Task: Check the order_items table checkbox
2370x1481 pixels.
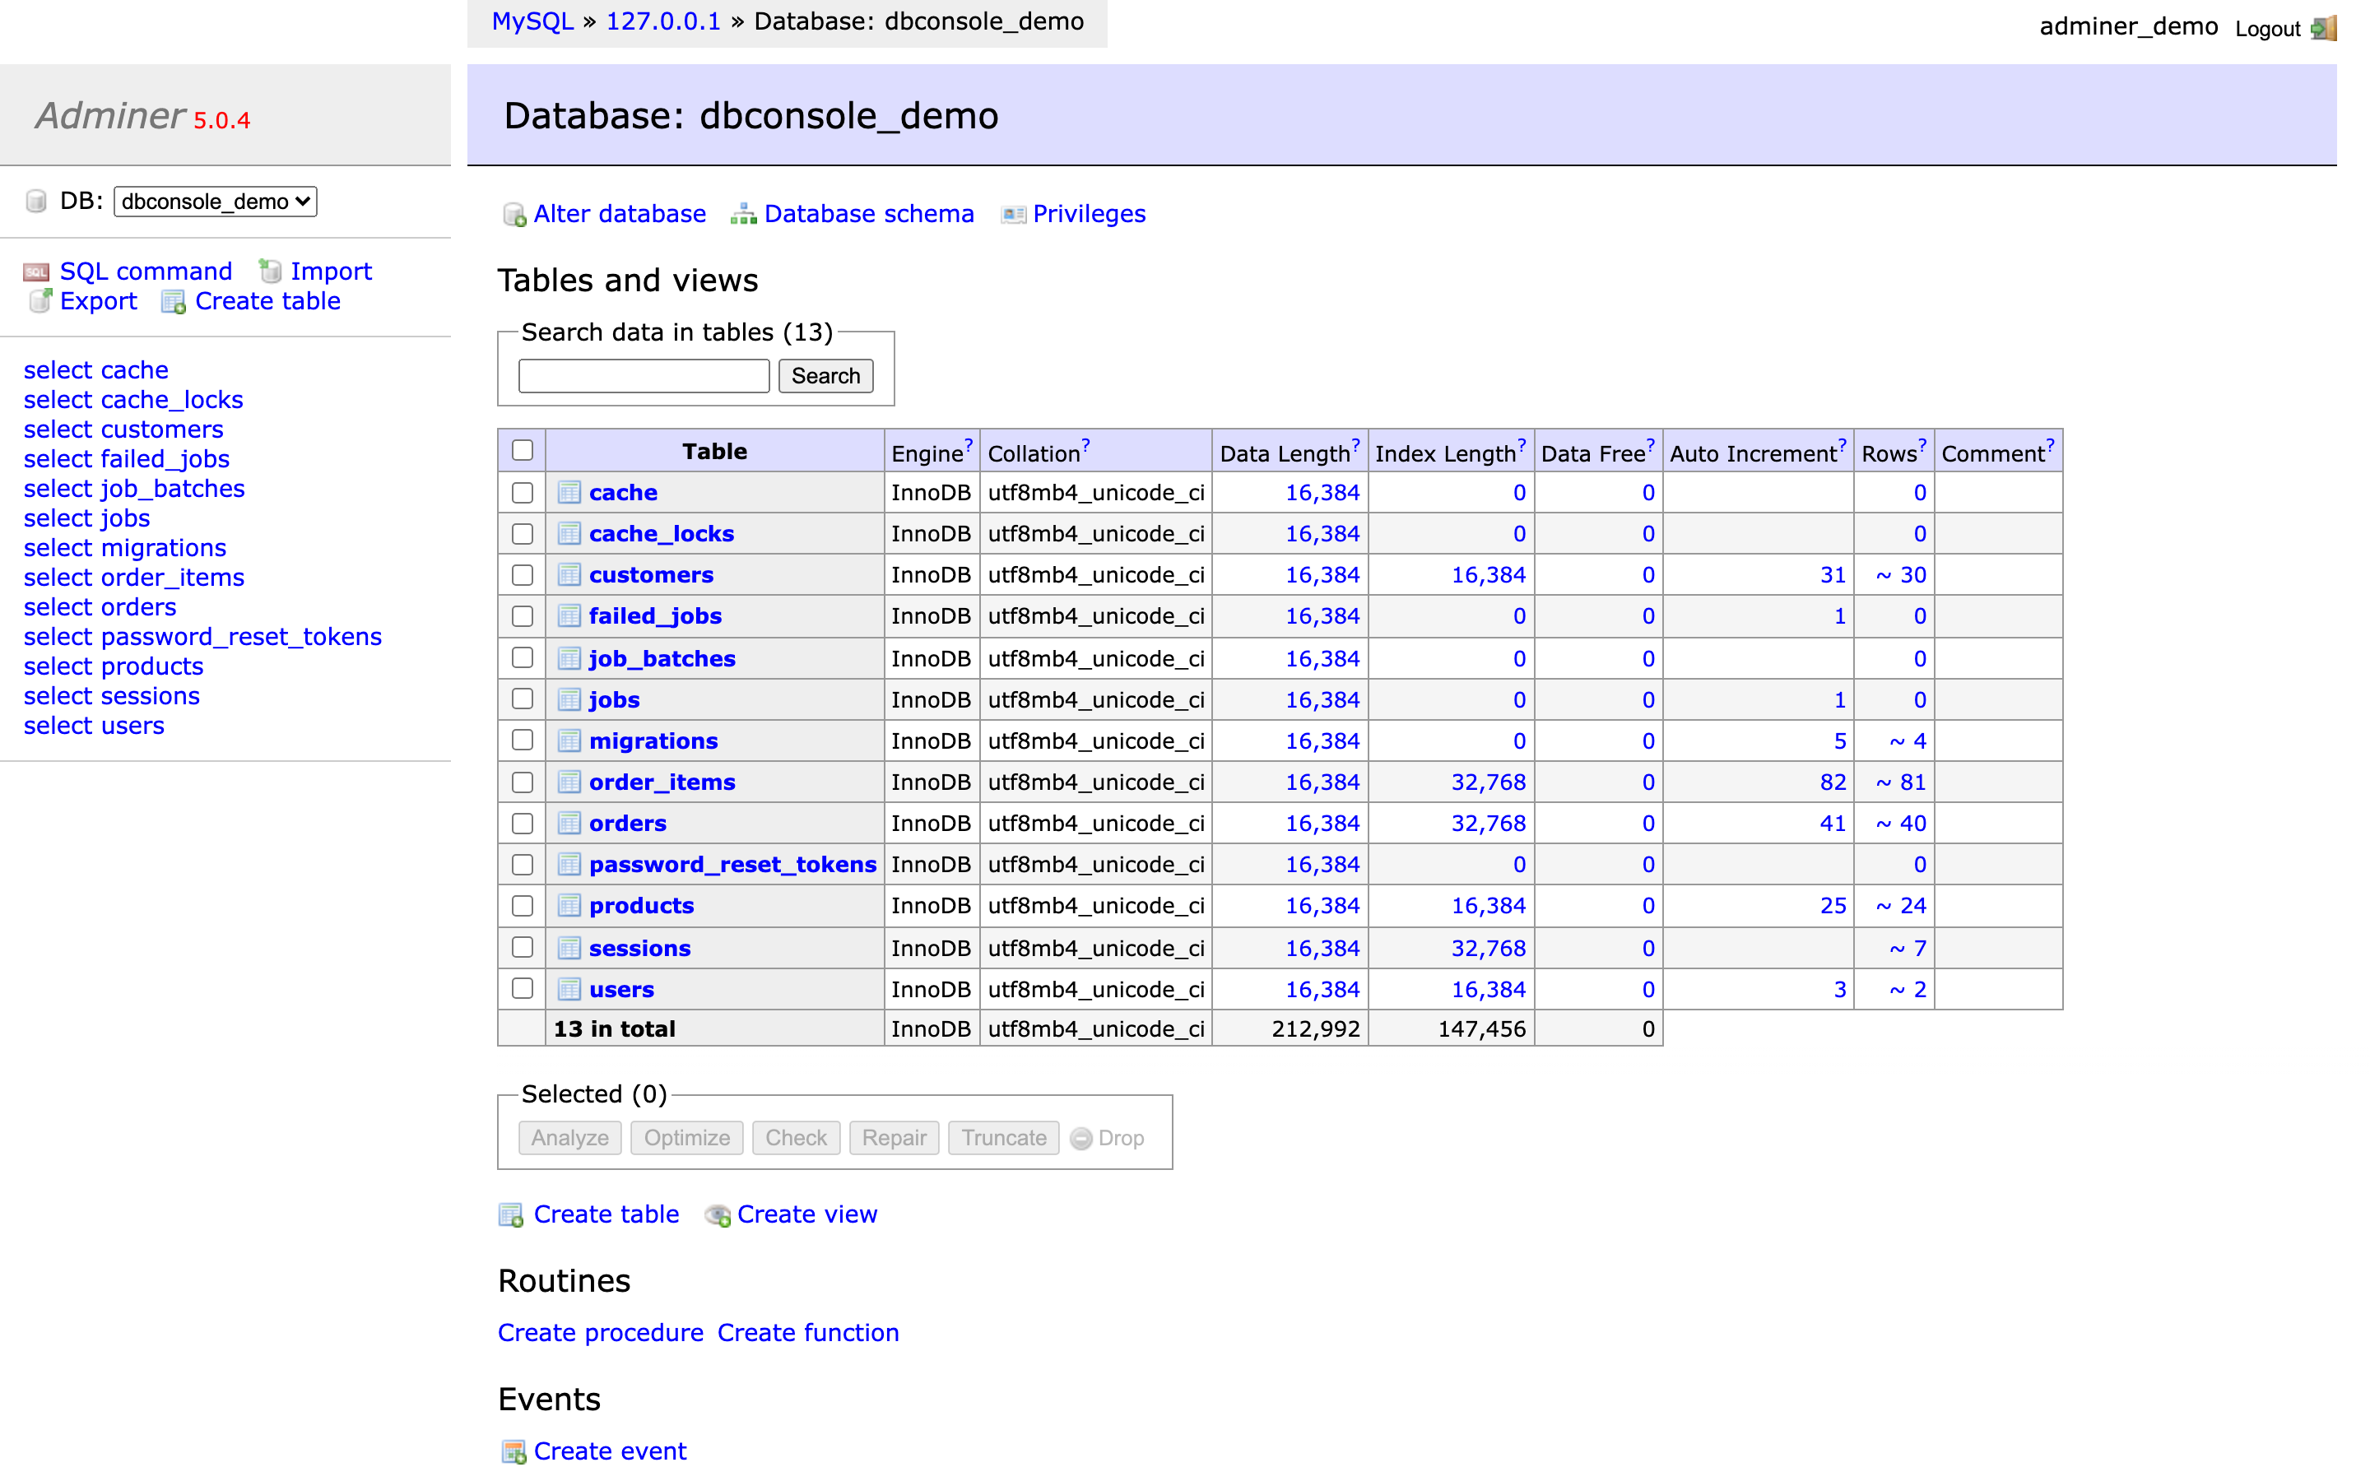Action: tap(522, 782)
